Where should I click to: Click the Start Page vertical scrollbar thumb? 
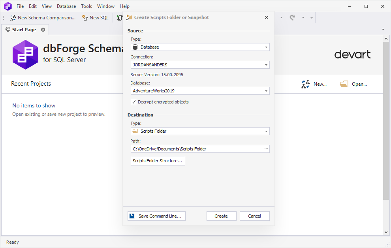(386, 120)
